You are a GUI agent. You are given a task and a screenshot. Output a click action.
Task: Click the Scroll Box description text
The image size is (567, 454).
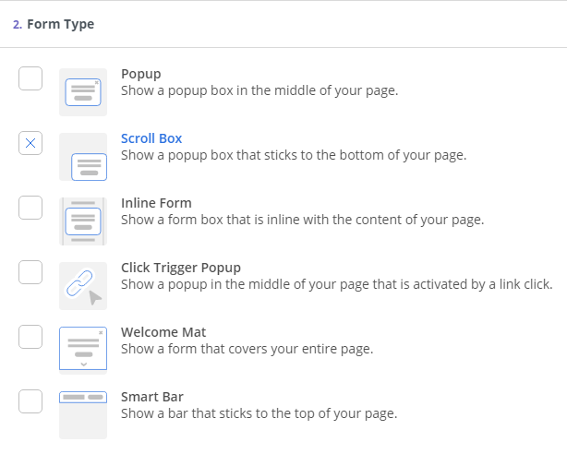[294, 155]
